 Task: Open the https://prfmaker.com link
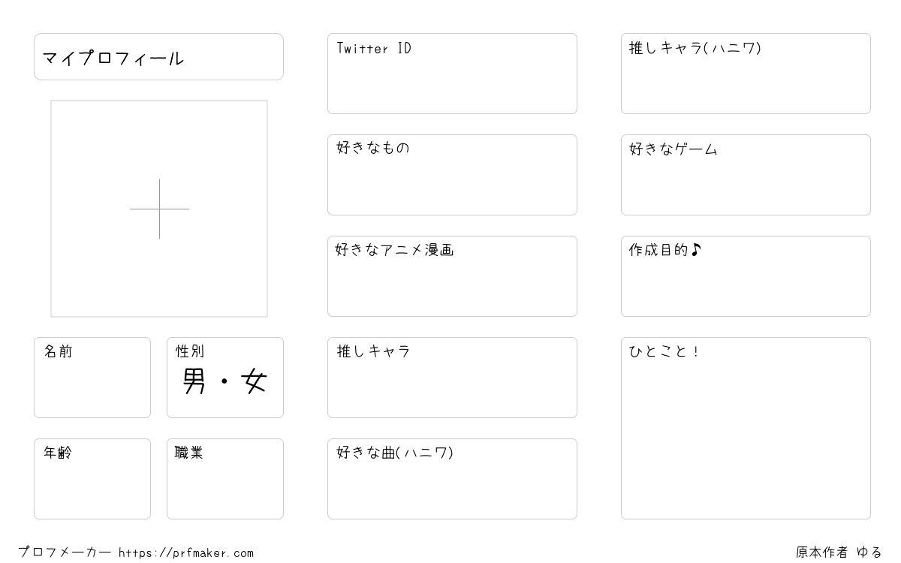click(186, 553)
